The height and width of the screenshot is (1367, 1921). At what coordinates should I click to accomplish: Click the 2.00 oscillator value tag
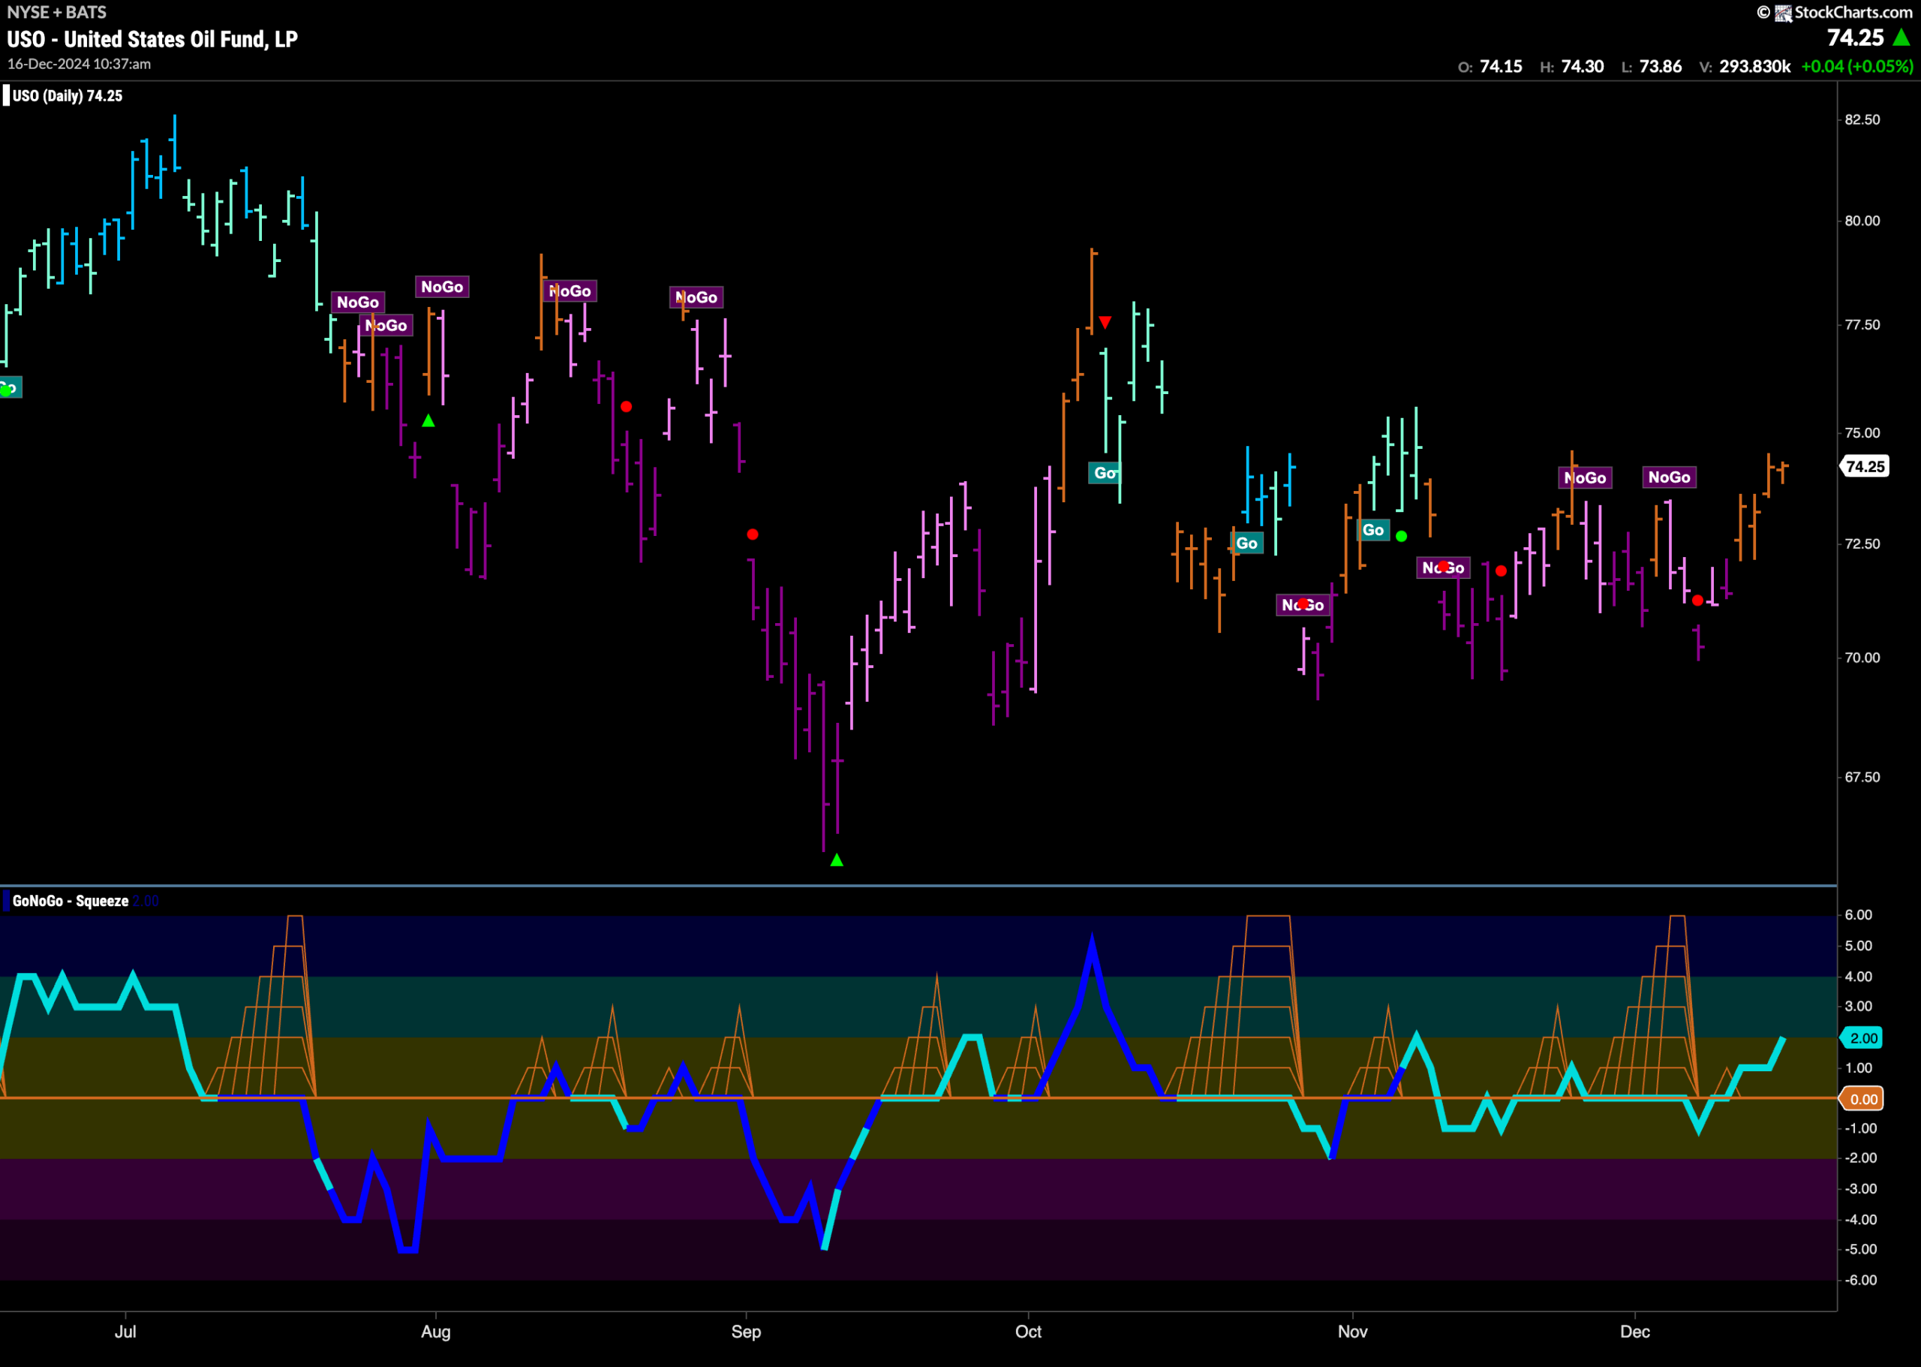[1864, 1038]
